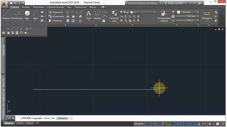Toggle polar tracking in status bar
The height and width of the screenshot is (127, 227).
[x=162, y=124]
